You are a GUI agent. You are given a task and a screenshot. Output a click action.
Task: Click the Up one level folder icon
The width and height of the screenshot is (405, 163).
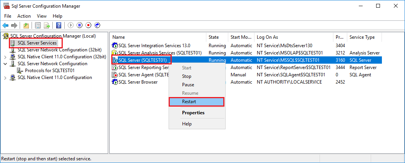point(26,25)
